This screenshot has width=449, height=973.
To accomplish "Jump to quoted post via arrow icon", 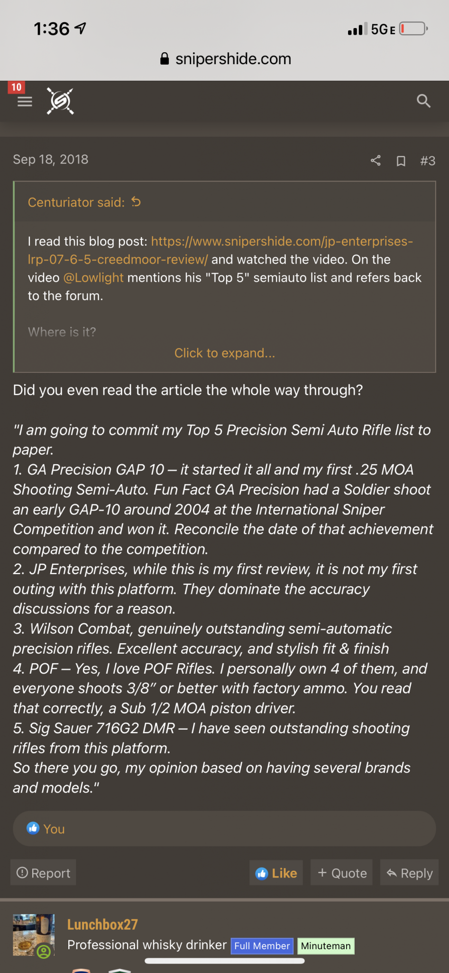I will 136,202.
